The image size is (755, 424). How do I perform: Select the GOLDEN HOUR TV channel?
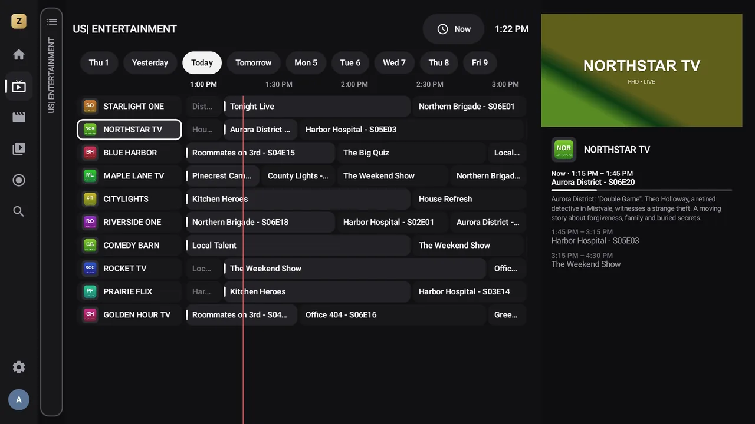point(129,315)
